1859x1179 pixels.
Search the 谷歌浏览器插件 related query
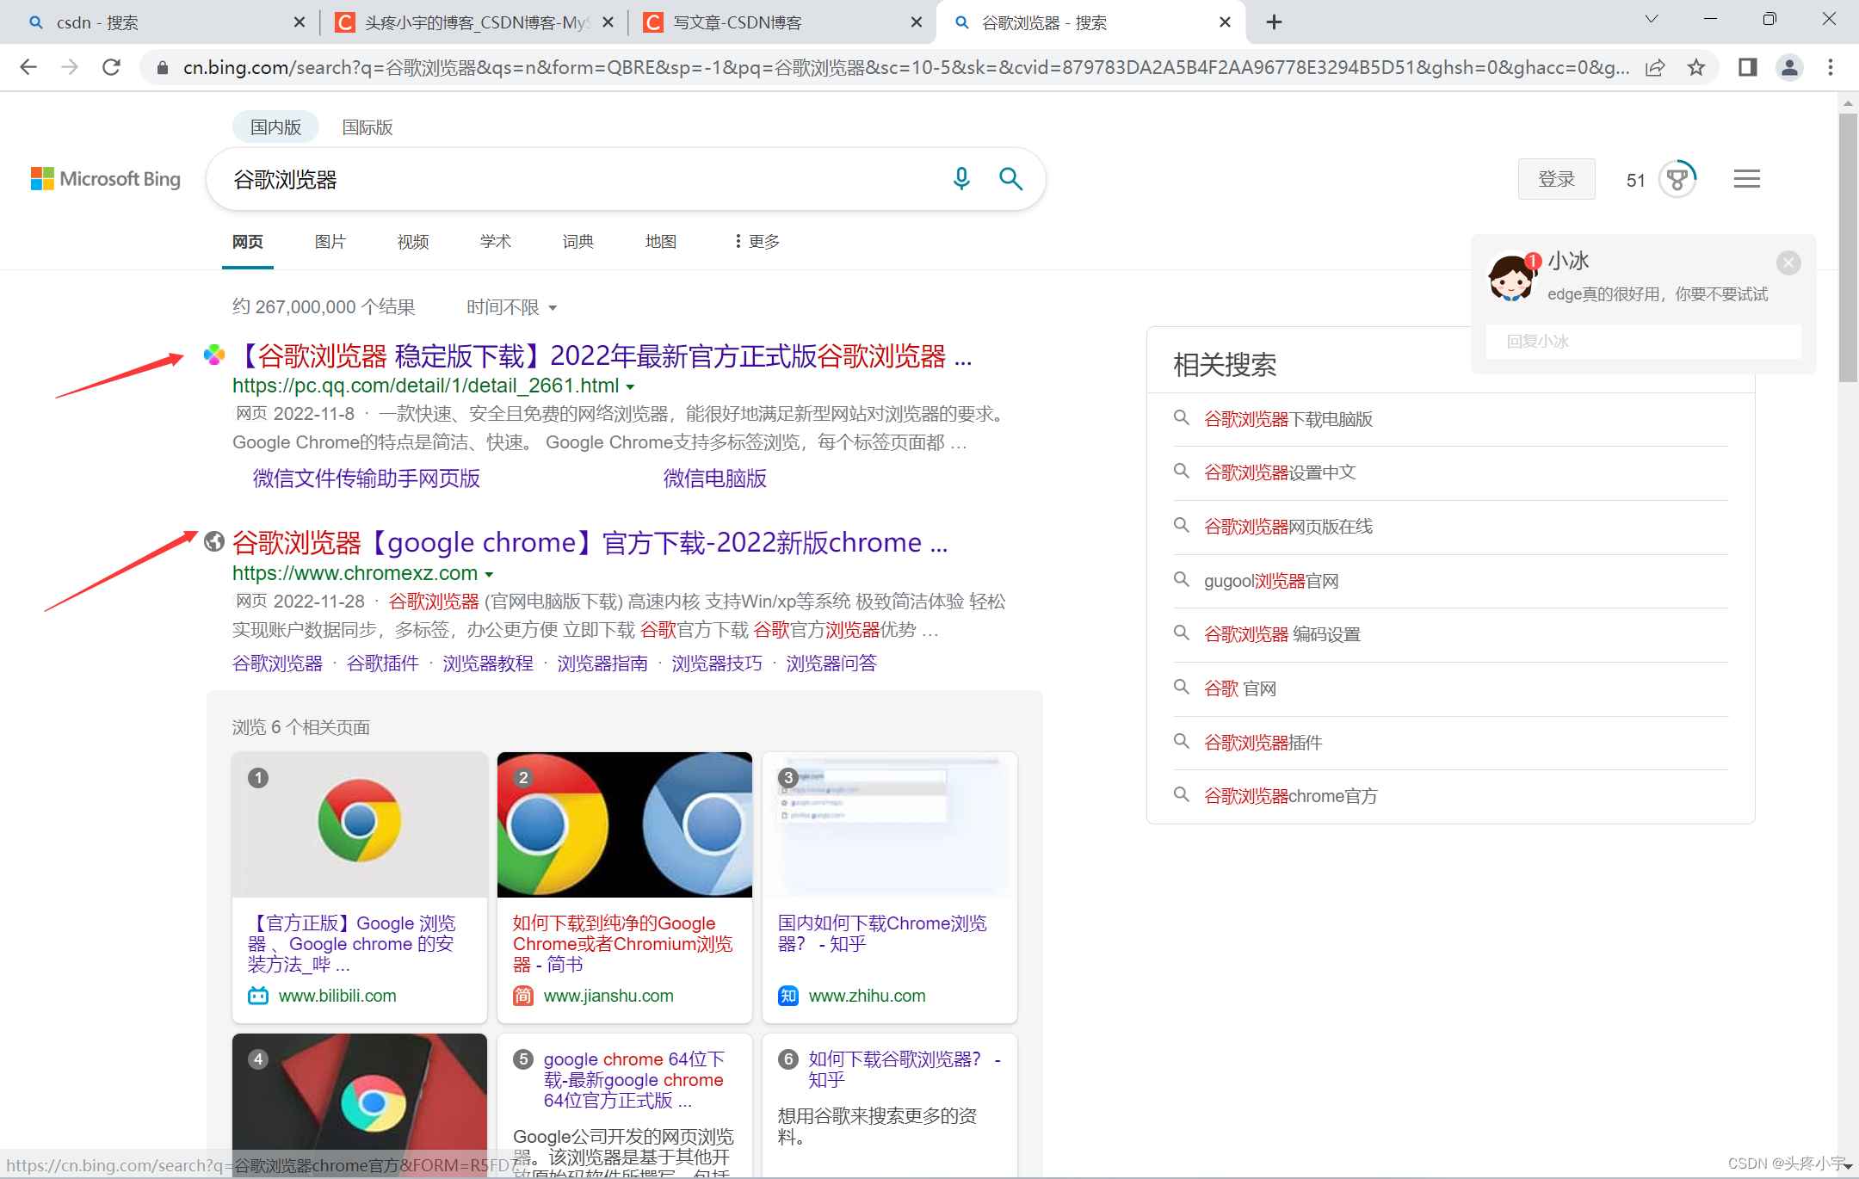pos(1262,742)
